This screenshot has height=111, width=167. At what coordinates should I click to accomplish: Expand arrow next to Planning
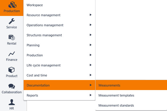click(x=90, y=45)
